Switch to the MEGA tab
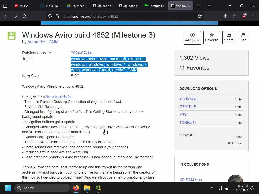Viewport: 259px width, 194px height. tap(21, 6)
